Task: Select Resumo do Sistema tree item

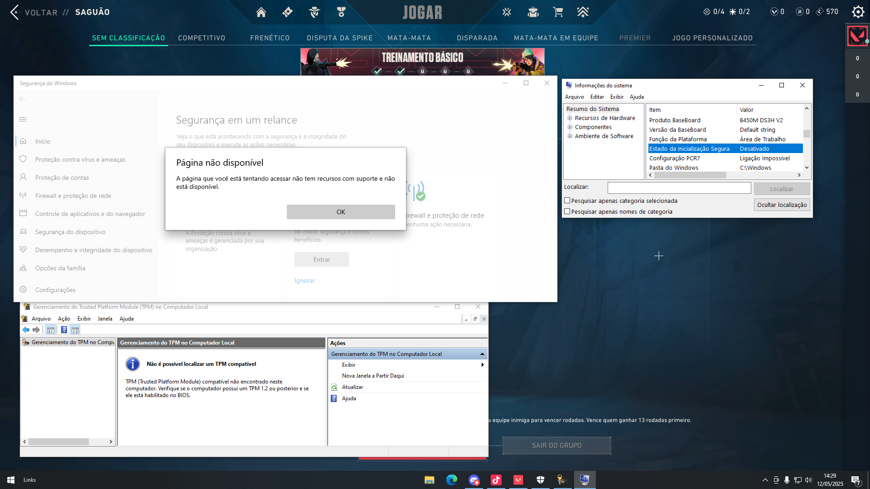Action: (x=592, y=109)
